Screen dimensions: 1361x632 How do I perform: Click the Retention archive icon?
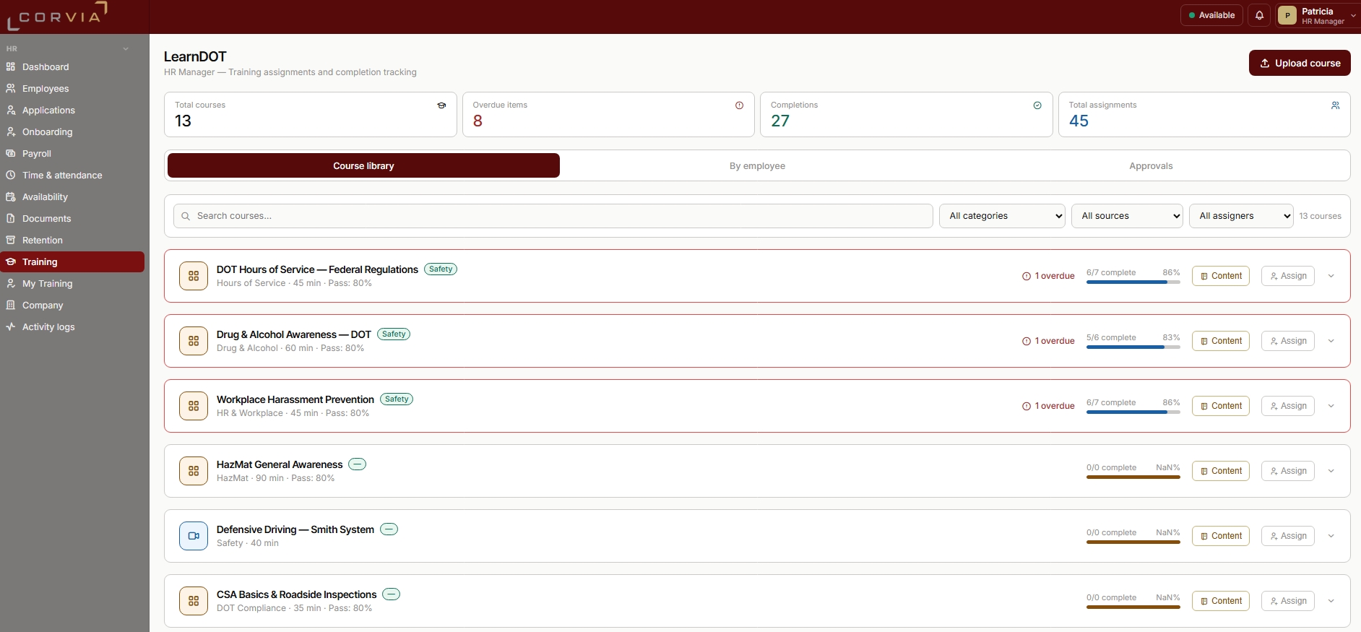(x=11, y=240)
